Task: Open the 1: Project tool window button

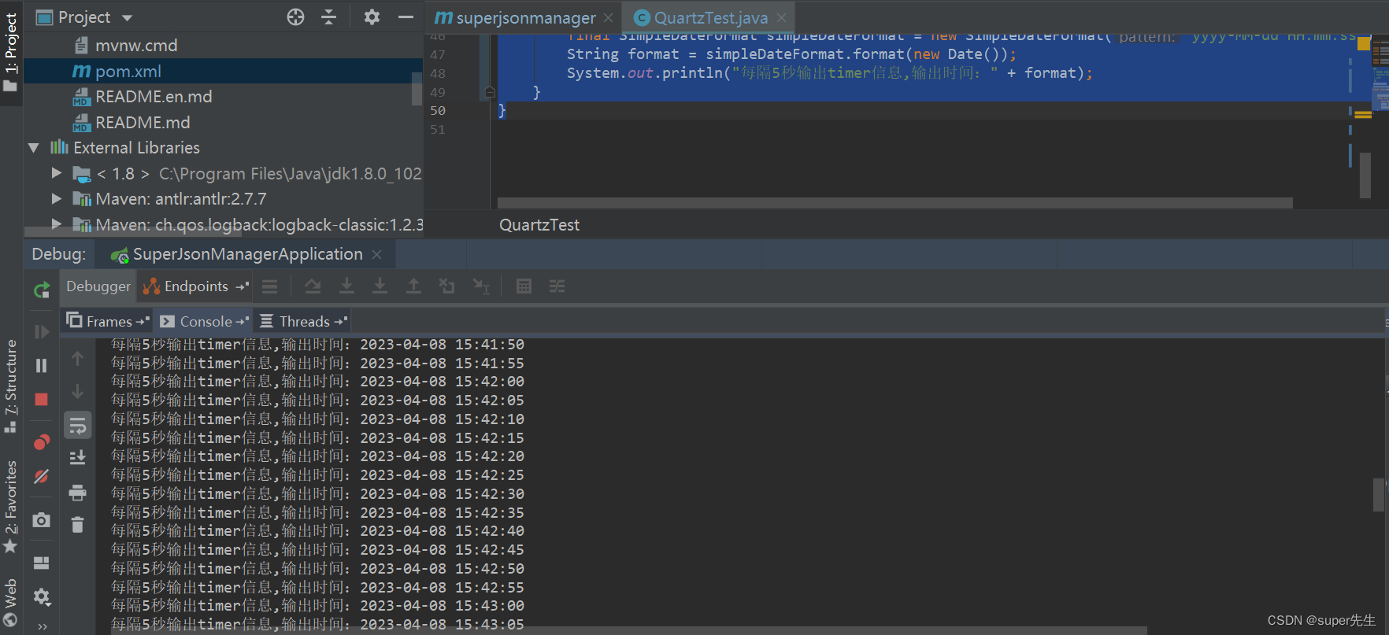Action: [x=11, y=52]
